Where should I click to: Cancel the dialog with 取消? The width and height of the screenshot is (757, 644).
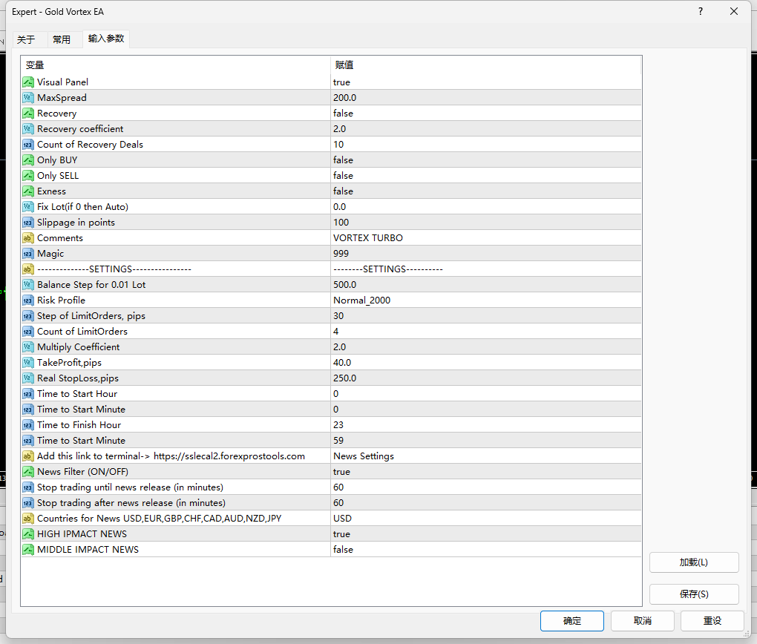(643, 621)
